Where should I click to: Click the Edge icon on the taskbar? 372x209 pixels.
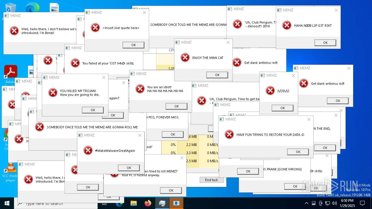tap(119, 203)
